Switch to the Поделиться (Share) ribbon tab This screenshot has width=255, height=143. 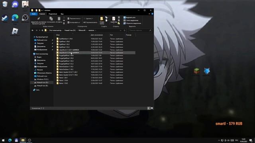click(x=53, y=14)
